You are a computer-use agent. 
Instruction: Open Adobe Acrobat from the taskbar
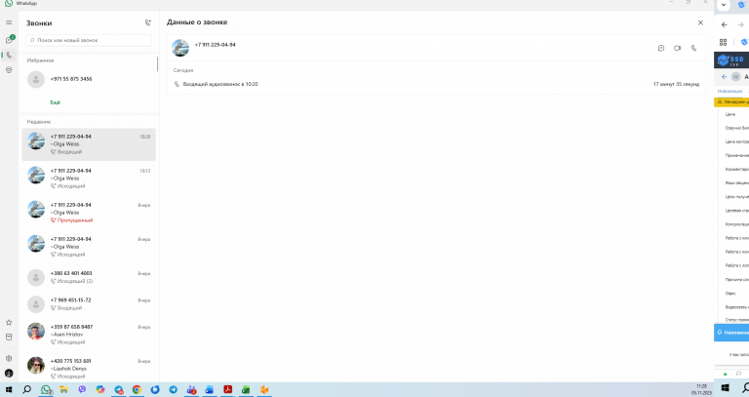coord(228,390)
